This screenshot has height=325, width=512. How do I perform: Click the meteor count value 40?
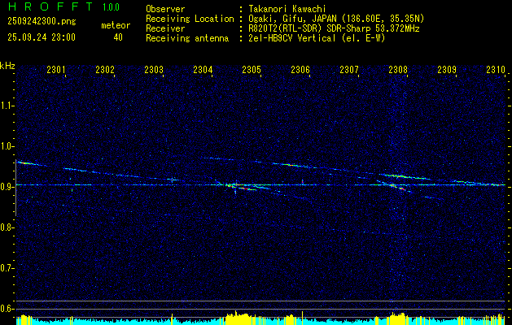coord(118,37)
